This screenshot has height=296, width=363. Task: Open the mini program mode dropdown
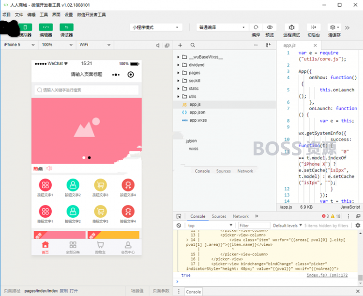(156, 27)
